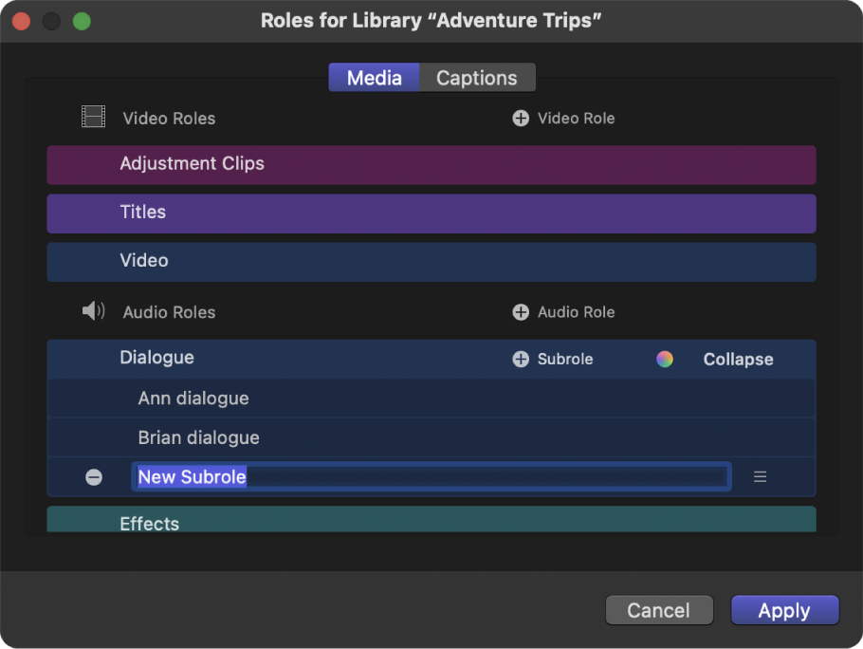Switch to the Captions tab

point(477,77)
